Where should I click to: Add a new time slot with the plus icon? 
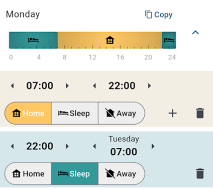[172, 113]
